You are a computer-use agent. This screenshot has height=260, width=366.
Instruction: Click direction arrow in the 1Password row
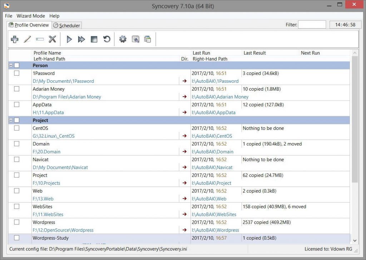pos(185,81)
